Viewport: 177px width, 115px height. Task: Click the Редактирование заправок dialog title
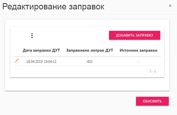[53, 7]
